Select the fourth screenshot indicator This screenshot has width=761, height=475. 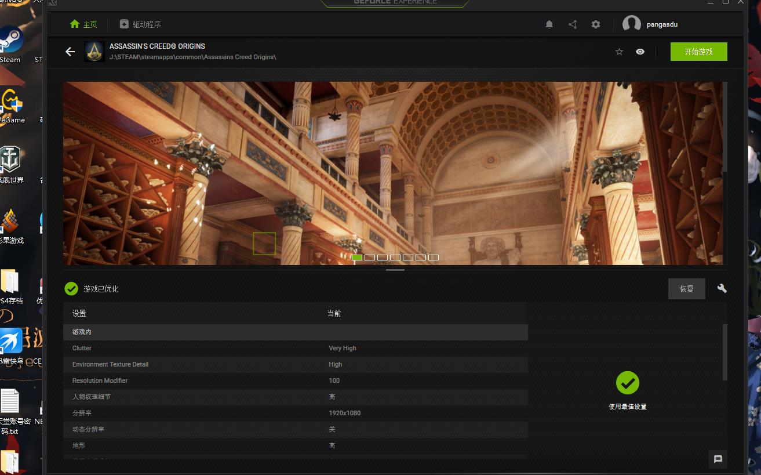tap(395, 258)
